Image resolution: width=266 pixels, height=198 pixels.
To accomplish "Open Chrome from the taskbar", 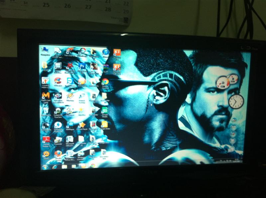I will [93, 166].
